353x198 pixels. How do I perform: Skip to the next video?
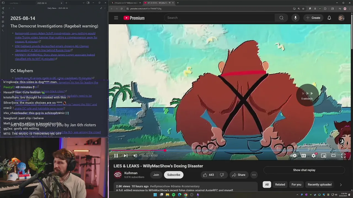125,156
